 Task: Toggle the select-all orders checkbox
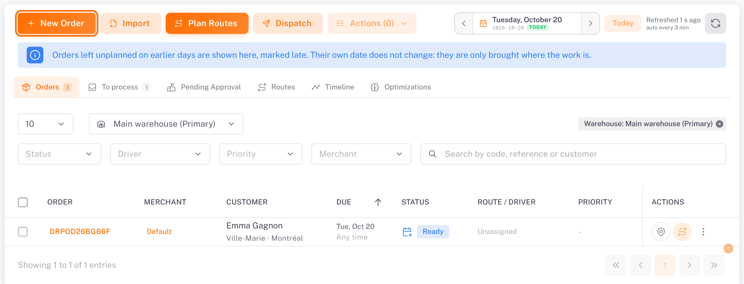[x=23, y=202]
